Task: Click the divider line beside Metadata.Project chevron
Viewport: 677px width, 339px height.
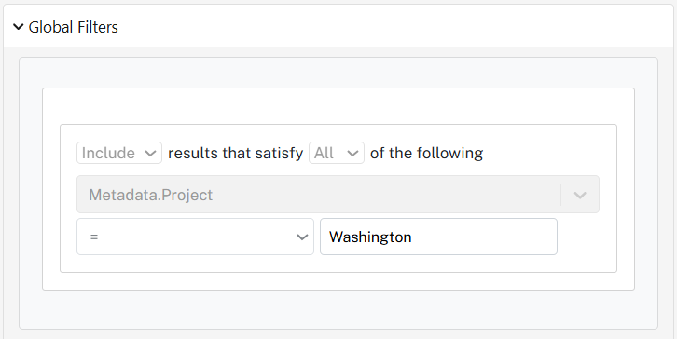Action: click(560, 195)
